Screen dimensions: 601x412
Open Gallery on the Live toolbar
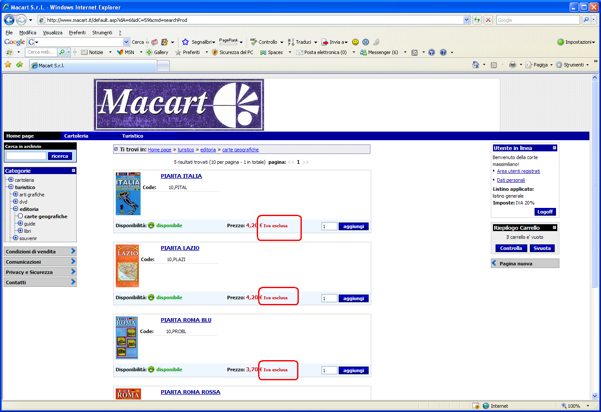coord(157,52)
